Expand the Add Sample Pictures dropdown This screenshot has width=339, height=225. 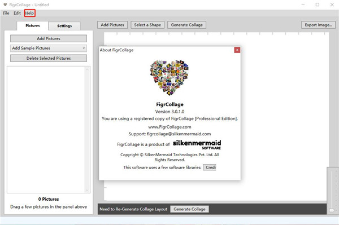tap(49, 48)
